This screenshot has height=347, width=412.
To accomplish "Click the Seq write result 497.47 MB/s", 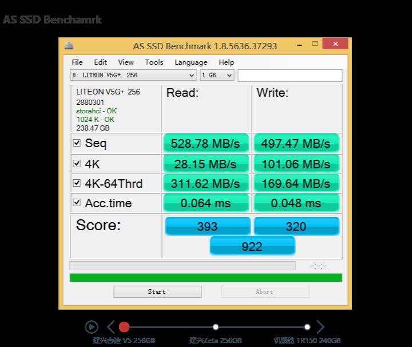I will [x=296, y=144].
